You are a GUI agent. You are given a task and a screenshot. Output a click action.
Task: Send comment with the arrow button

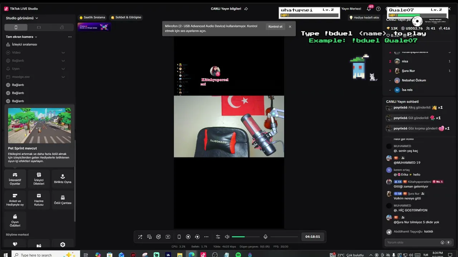448,242
